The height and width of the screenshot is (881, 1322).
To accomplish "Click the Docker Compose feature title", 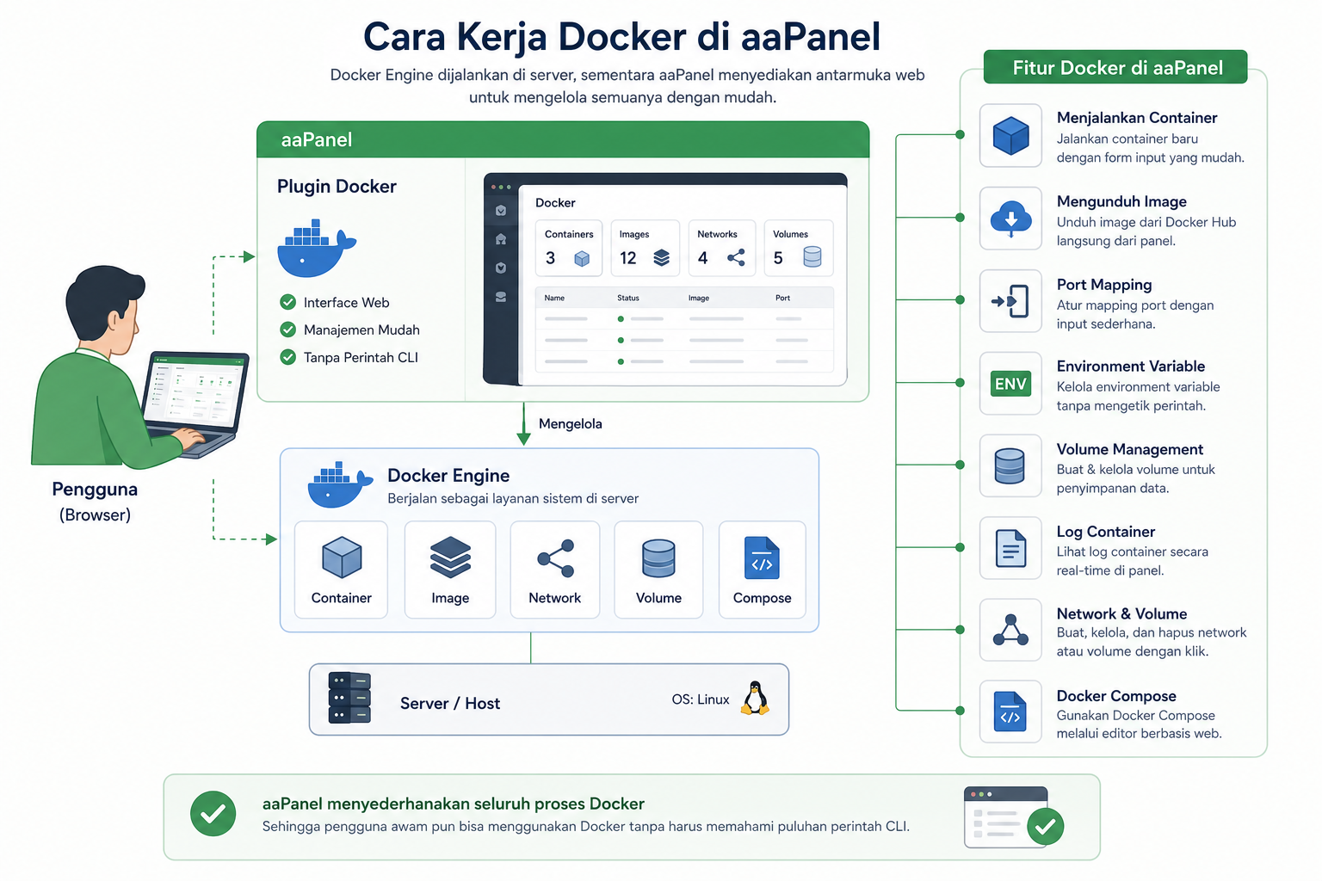I will pyautogui.click(x=1116, y=696).
